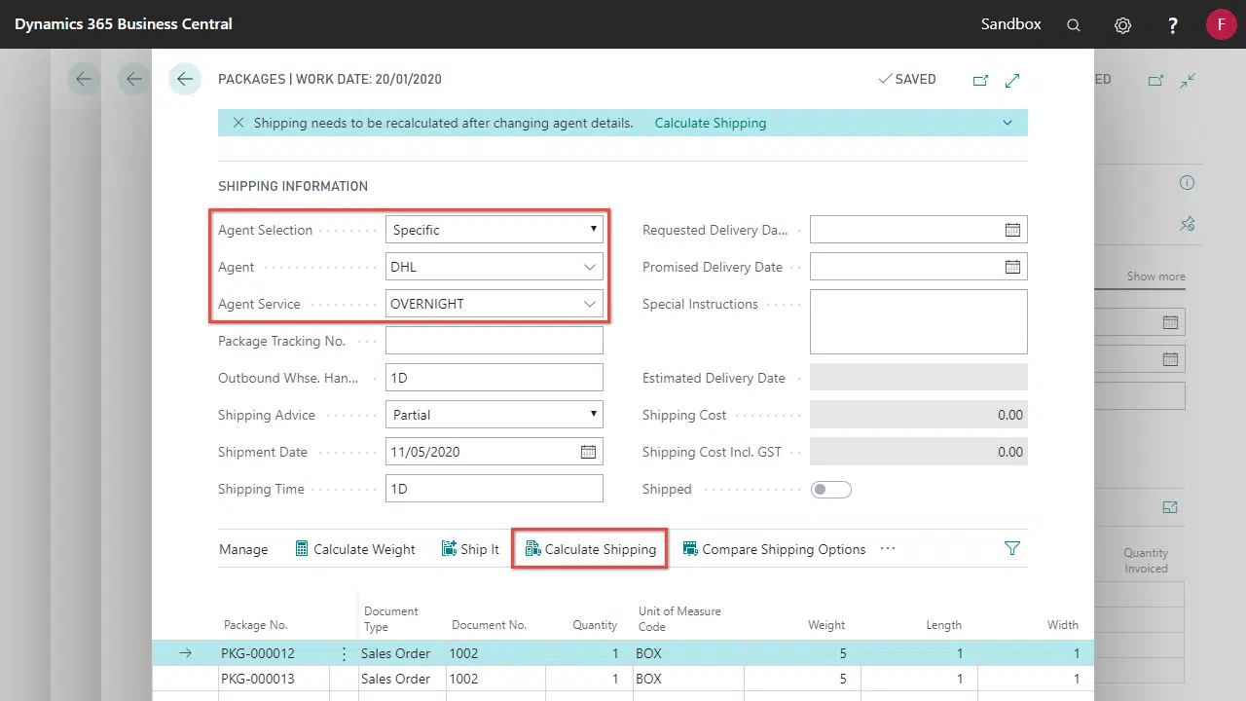Open the settings gear icon
1246x701 pixels.
(x=1122, y=25)
